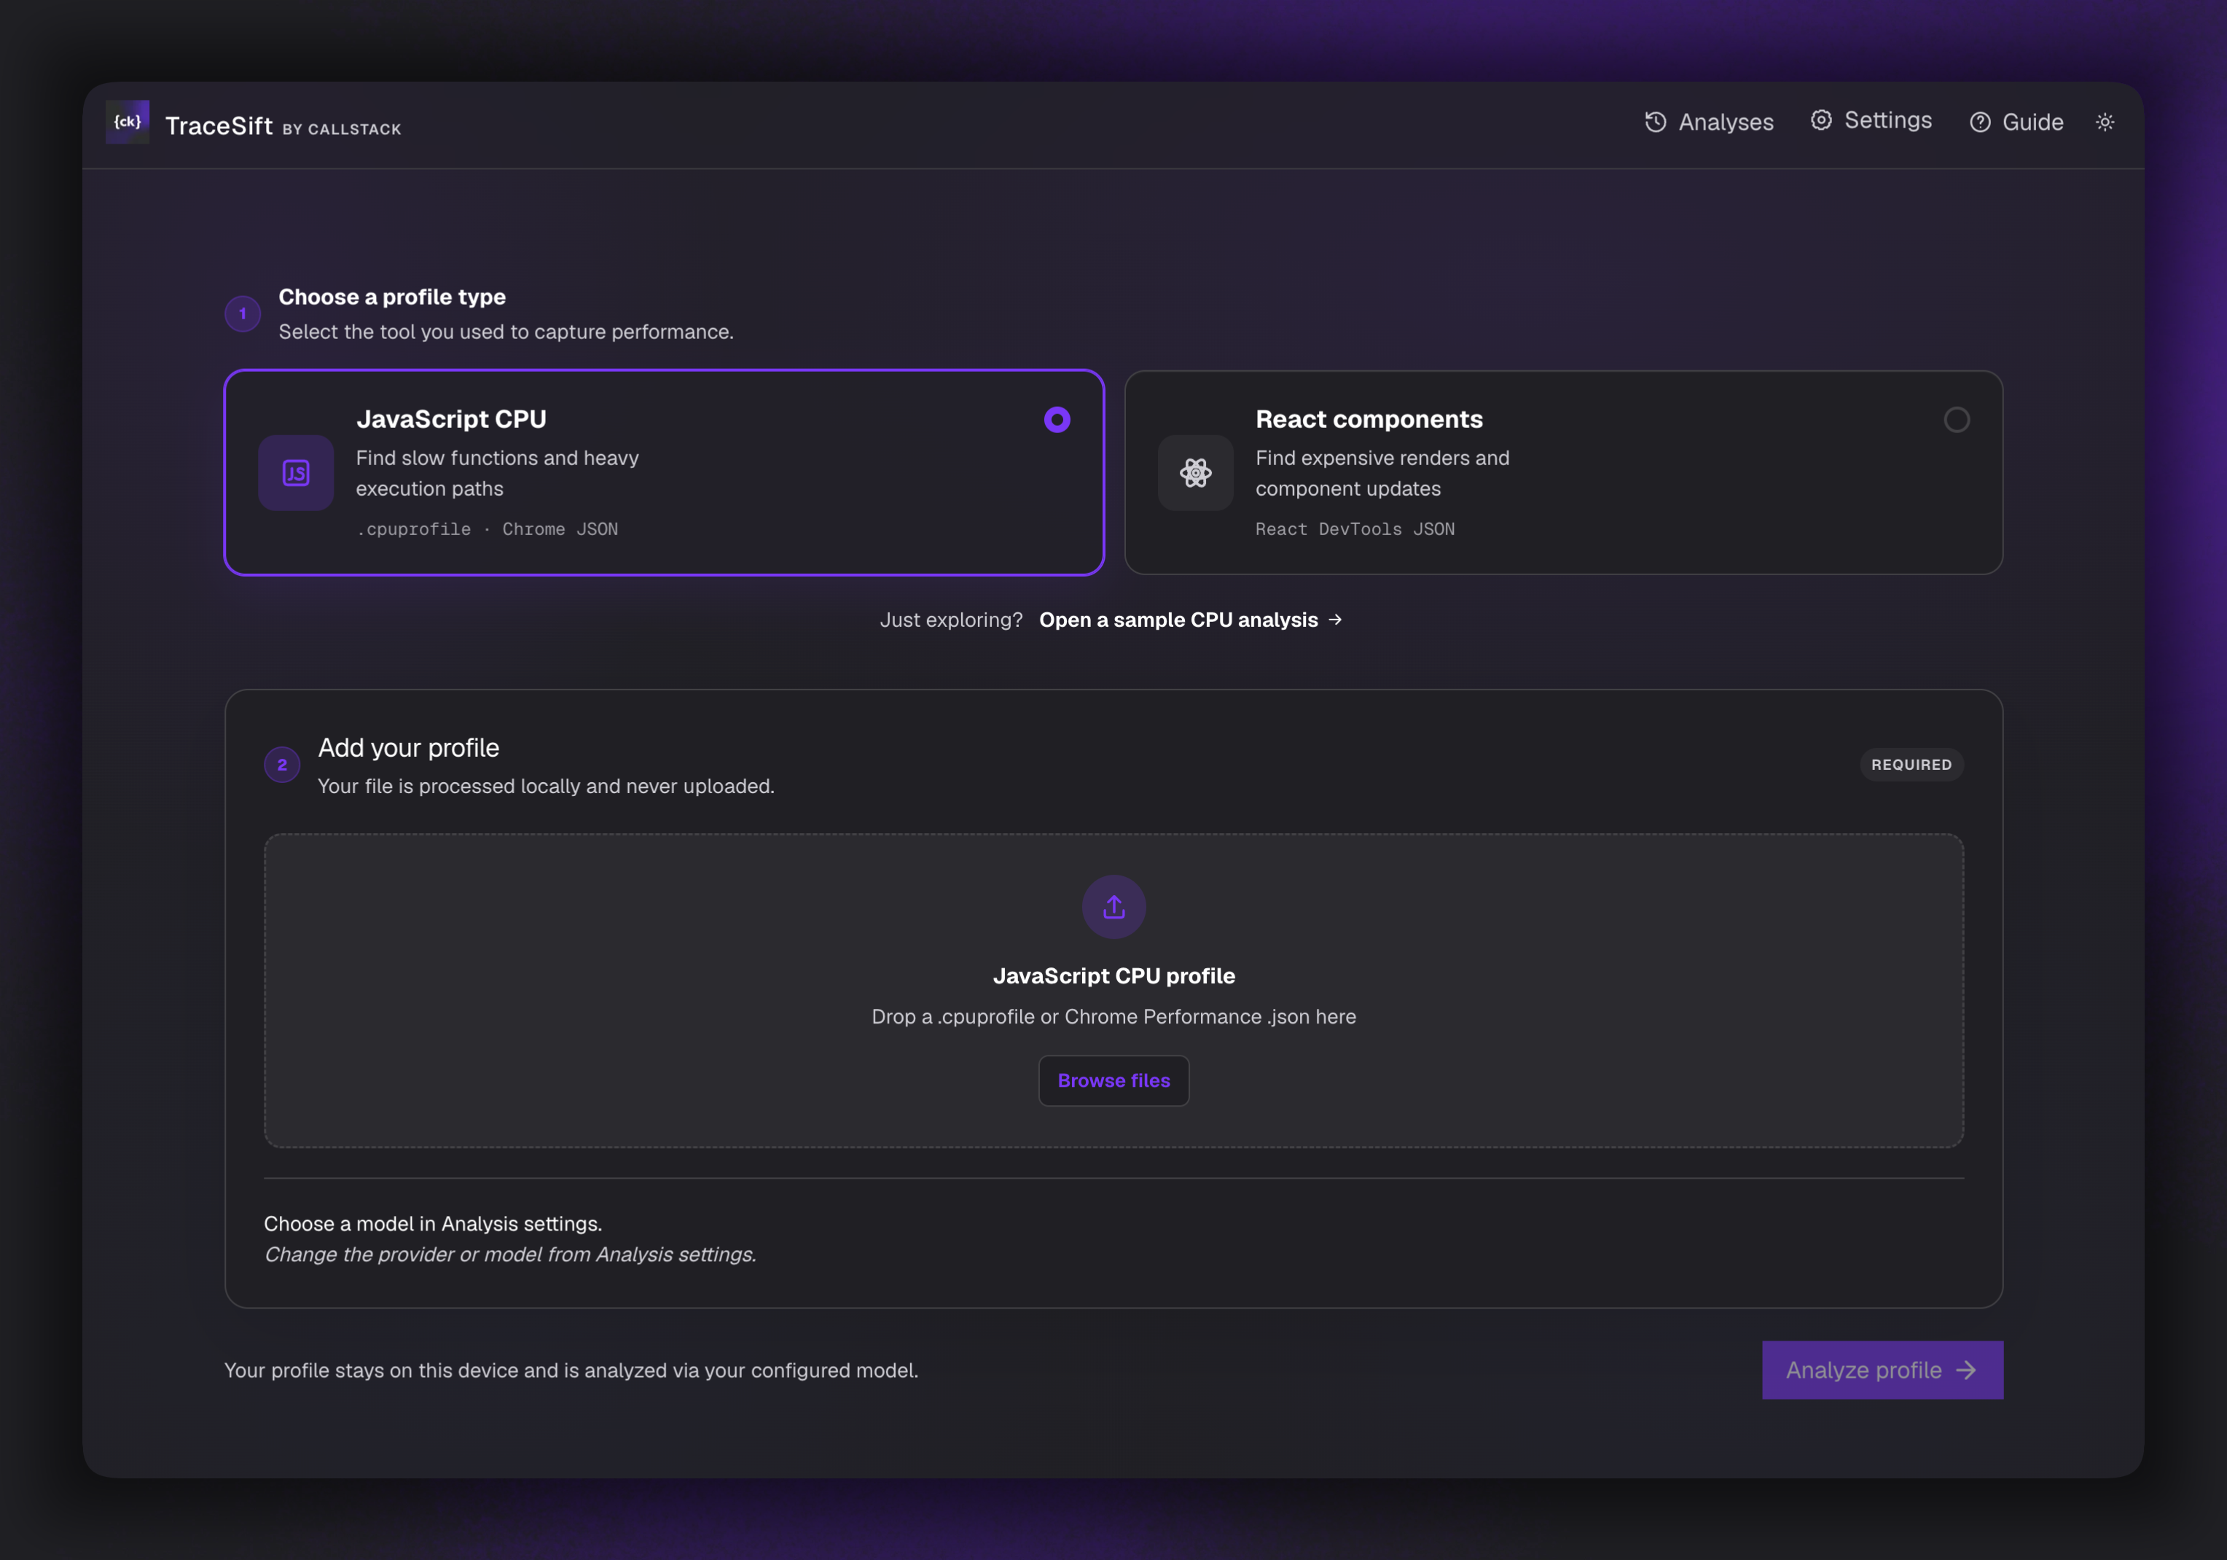
Task: Click 'Find expensive renders and component updates' description
Action: coord(1382,473)
